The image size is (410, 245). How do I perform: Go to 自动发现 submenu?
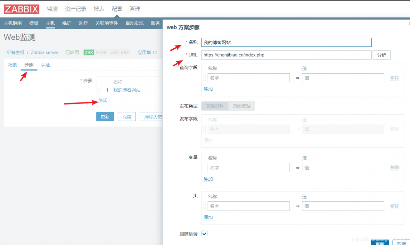coord(135,23)
